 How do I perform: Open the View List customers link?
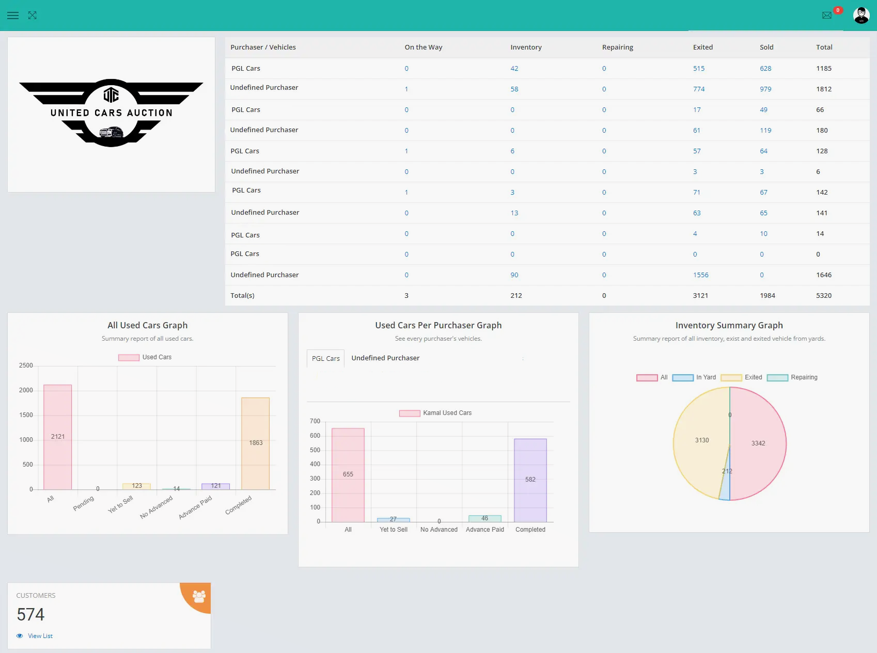pyautogui.click(x=40, y=636)
